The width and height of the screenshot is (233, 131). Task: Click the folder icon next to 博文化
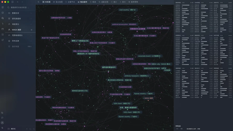30,129
